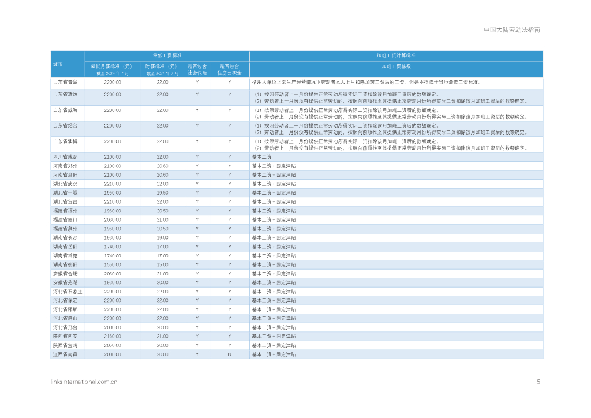This screenshot has height=418, width=591.
Task: Click the 2050.00 monthly wage for 陕西省宝鸡
Action: pyautogui.click(x=113, y=346)
